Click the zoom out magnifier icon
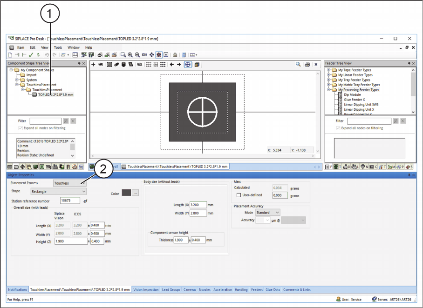This screenshot has height=308, width=423. [x=137, y=55]
